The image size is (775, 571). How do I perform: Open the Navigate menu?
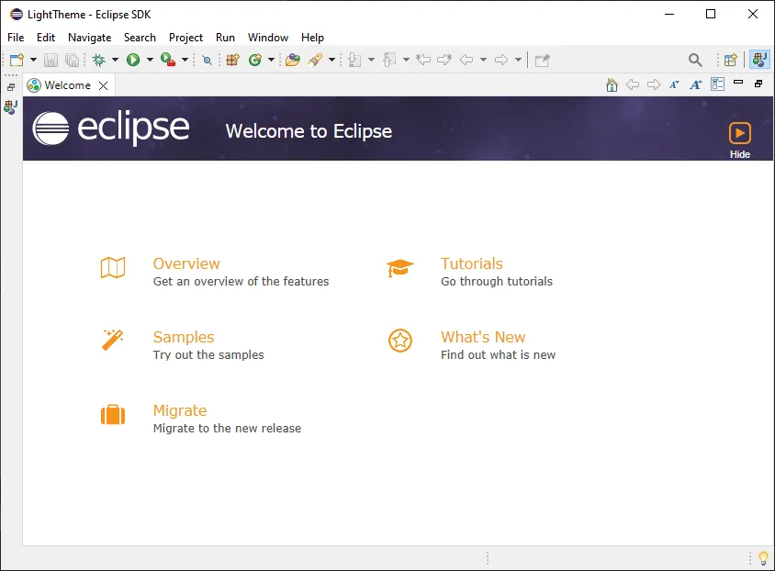click(x=89, y=38)
